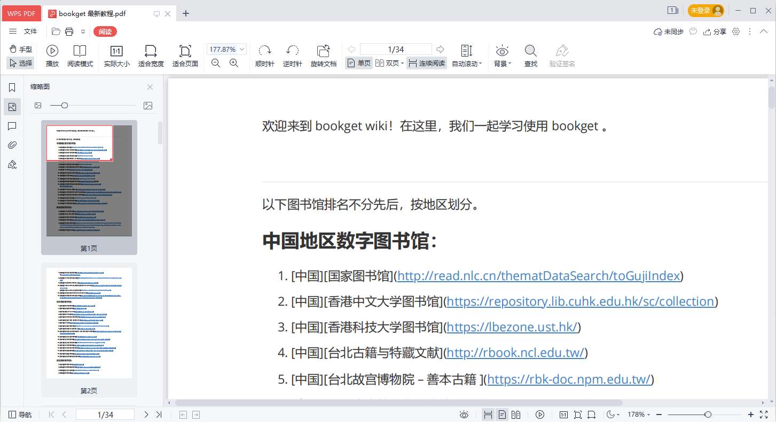Click the Fit Width (适合宽度) icon
776x422 pixels.
point(151,55)
